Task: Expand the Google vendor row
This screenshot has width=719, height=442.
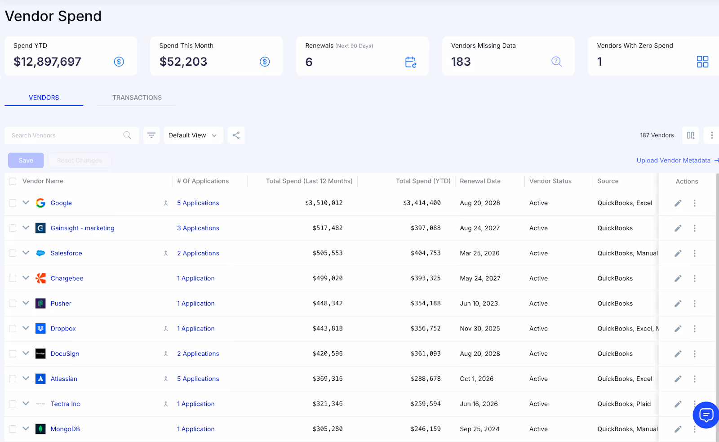Action: pyautogui.click(x=26, y=203)
